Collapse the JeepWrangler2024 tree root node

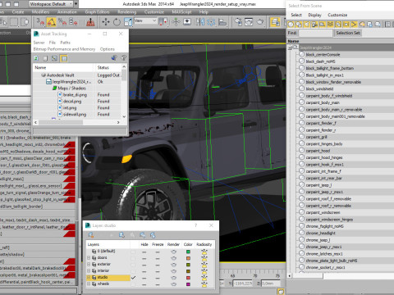click(291, 48)
